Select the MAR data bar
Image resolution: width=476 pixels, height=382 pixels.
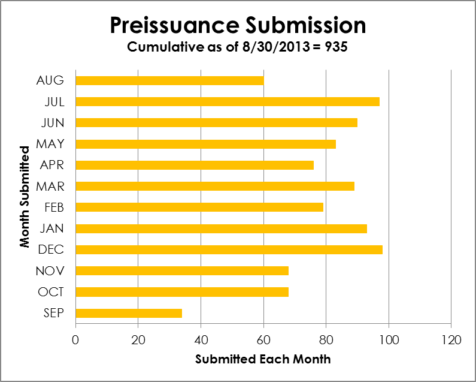click(215, 186)
